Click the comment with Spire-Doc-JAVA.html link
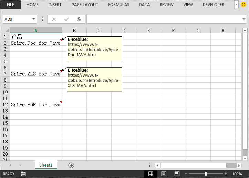Screen dimensions: 249x178 click(x=94, y=49)
